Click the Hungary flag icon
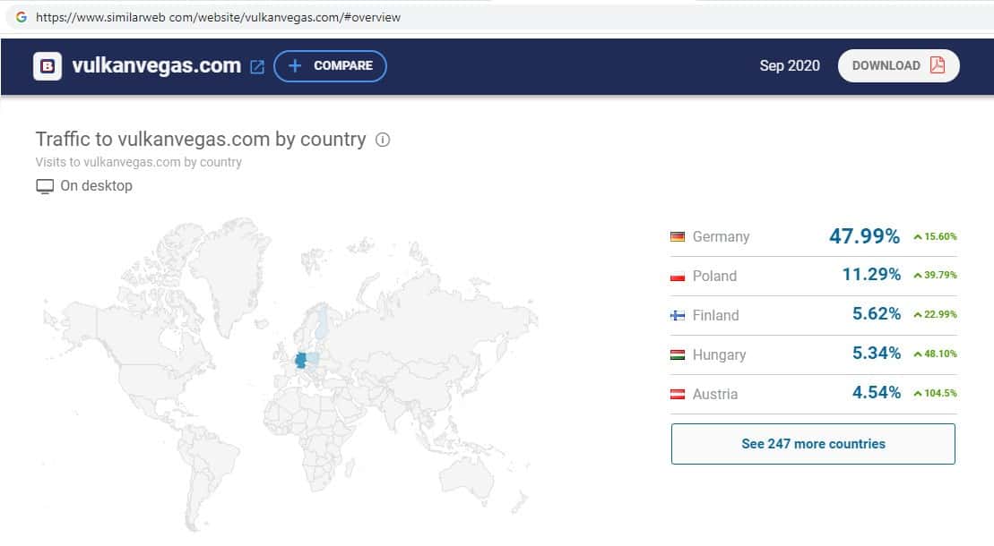This screenshot has width=994, height=546. pos(678,354)
